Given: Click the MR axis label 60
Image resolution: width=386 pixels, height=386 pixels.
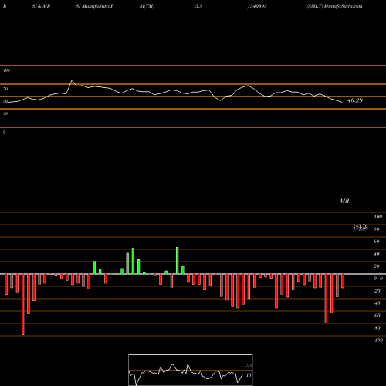Looking at the screenshot, I should (377, 242).
